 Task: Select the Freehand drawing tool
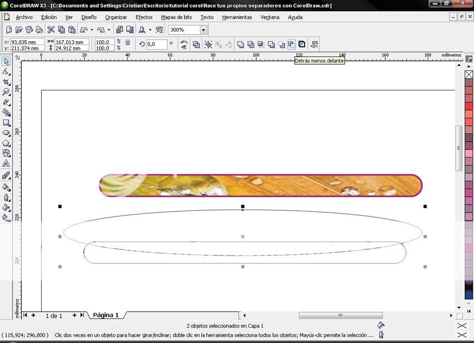[x=6, y=102]
